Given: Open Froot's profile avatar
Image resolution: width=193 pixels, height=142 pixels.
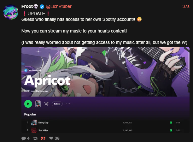Looking at the screenshot, I should pyautogui.click(x=11, y=12).
